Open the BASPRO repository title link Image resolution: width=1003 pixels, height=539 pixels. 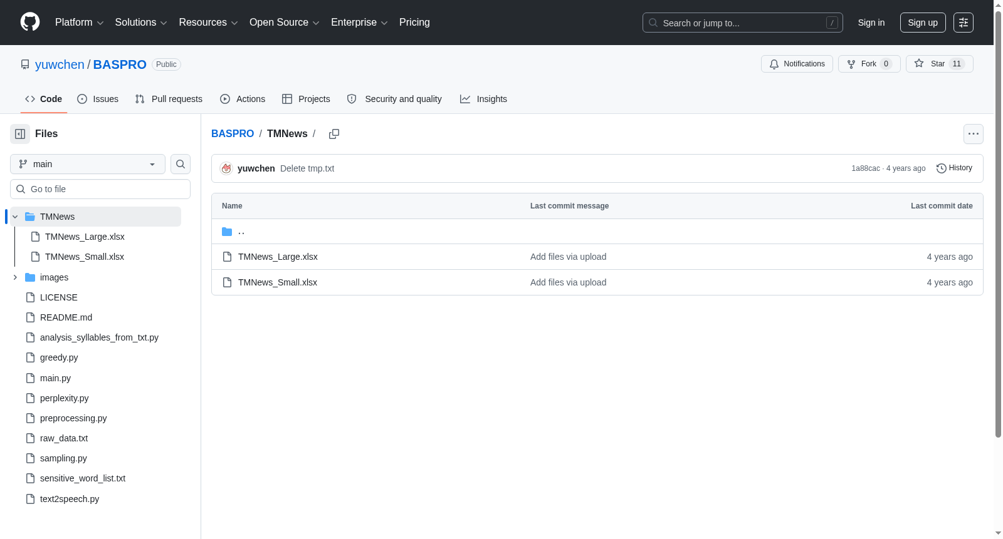point(120,64)
